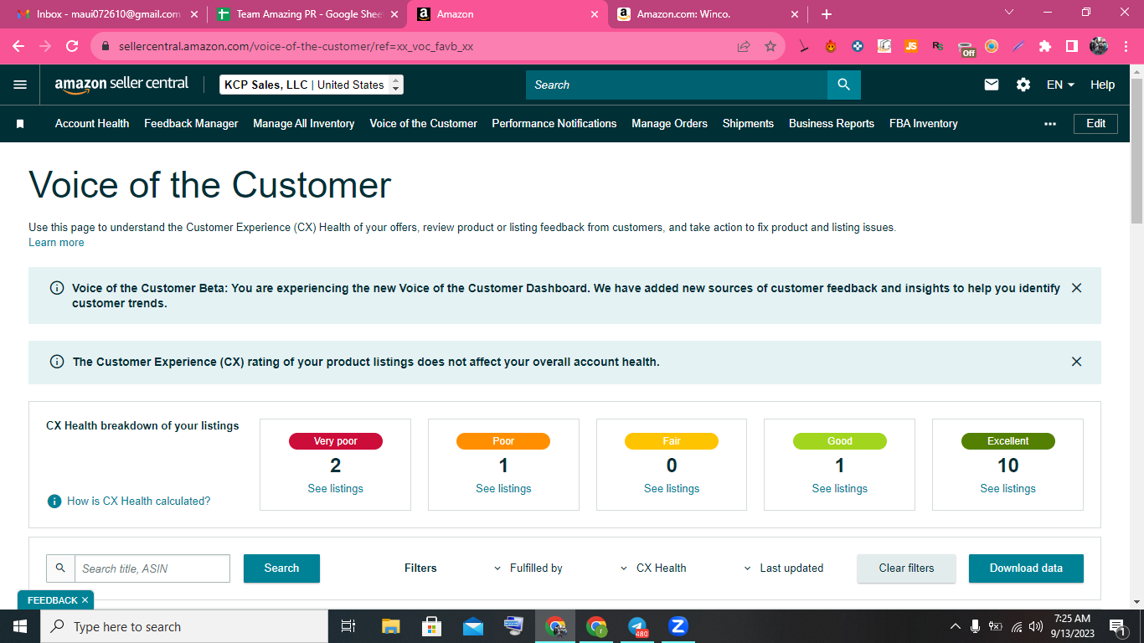See listings under Good

click(840, 489)
